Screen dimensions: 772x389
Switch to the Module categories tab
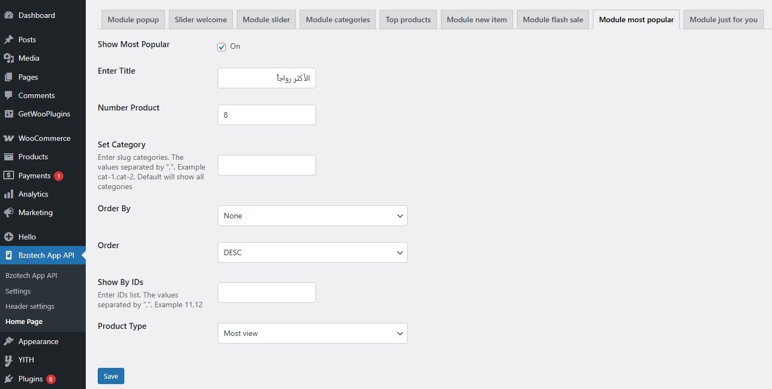(x=338, y=20)
